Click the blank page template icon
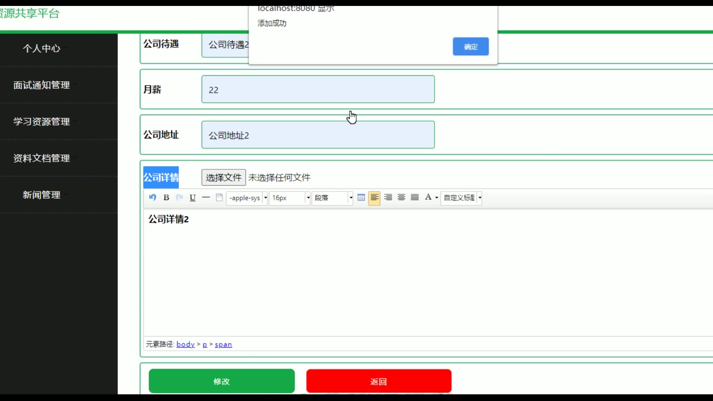The height and width of the screenshot is (401, 713). coord(219,198)
